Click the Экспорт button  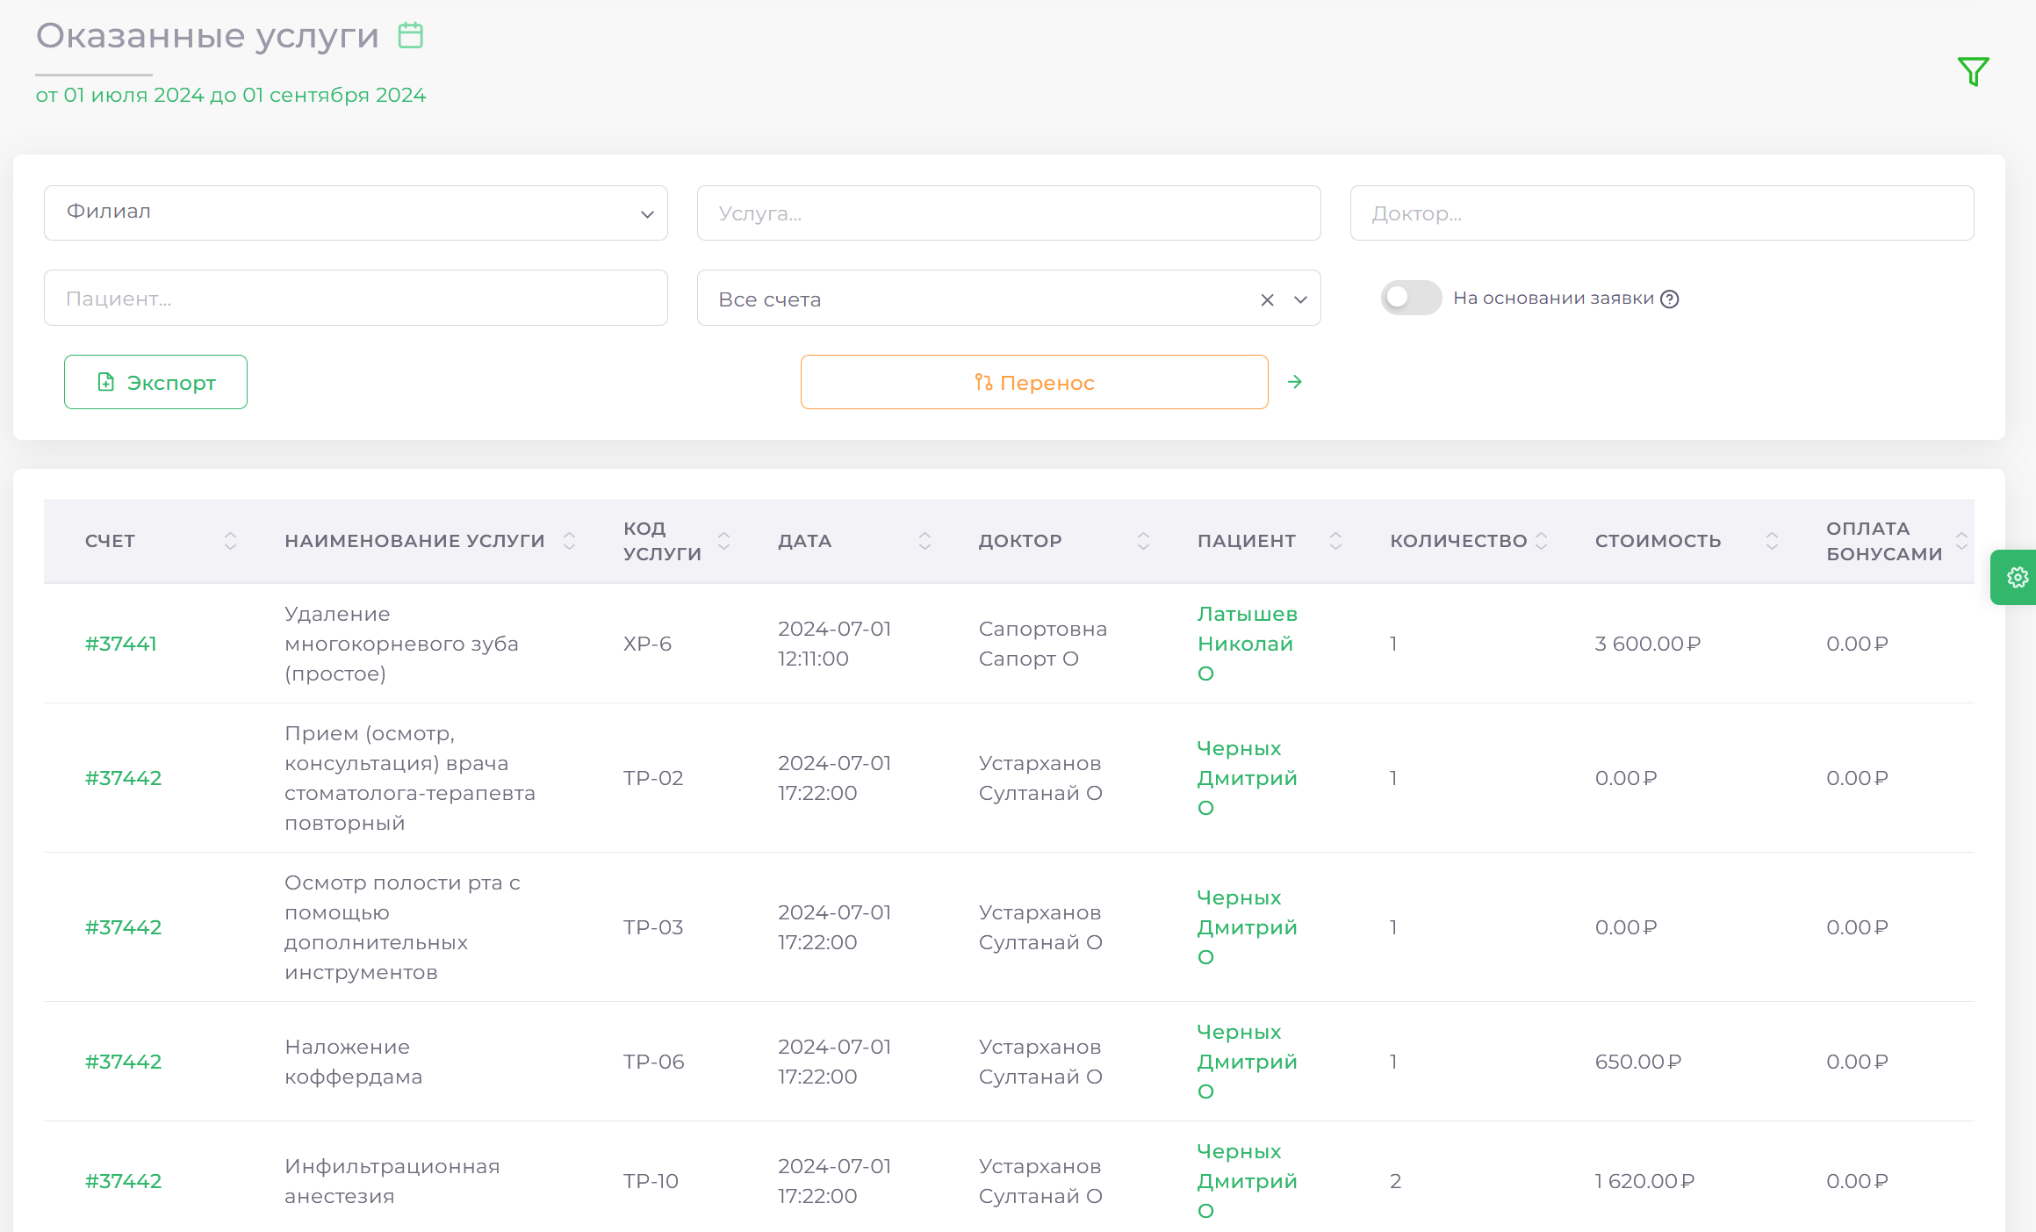(155, 382)
